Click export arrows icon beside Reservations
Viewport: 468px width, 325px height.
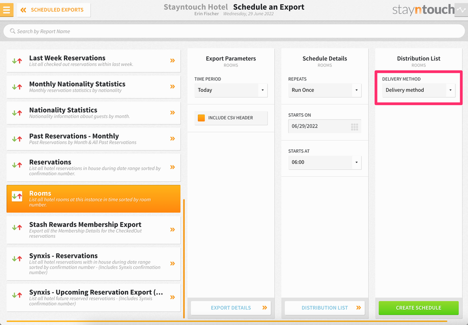(x=17, y=165)
